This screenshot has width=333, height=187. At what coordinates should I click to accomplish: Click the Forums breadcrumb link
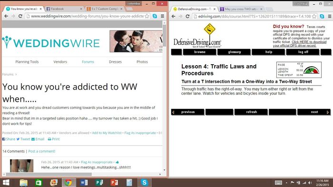click(x=8, y=74)
